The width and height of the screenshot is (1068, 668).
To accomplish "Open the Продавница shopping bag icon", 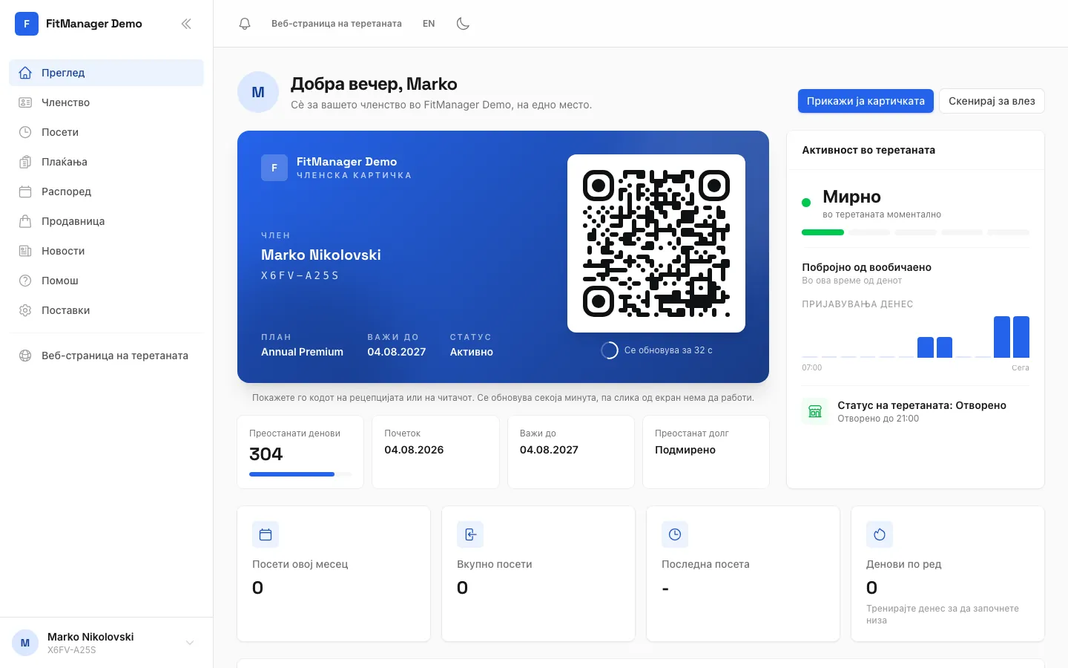I will (x=25, y=221).
